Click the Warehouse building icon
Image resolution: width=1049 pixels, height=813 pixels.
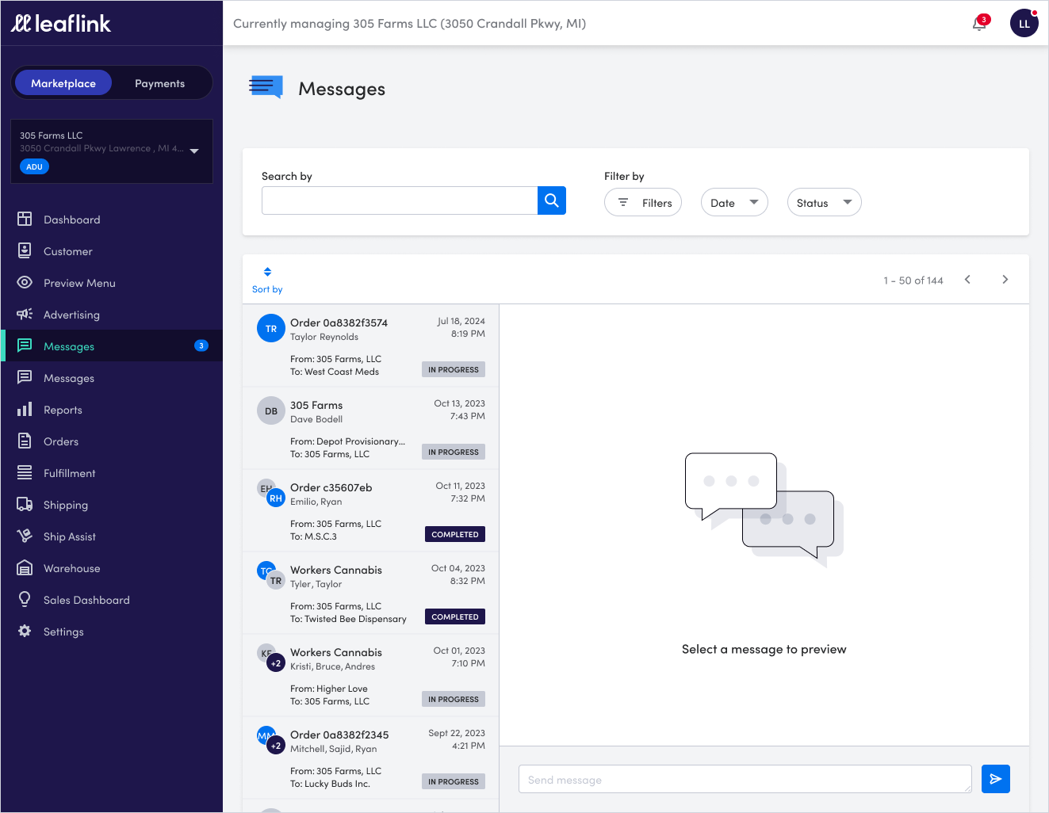25,567
